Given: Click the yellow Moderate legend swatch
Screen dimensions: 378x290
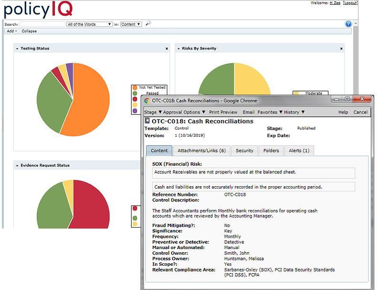Looking at the screenshot, I should [296, 93].
